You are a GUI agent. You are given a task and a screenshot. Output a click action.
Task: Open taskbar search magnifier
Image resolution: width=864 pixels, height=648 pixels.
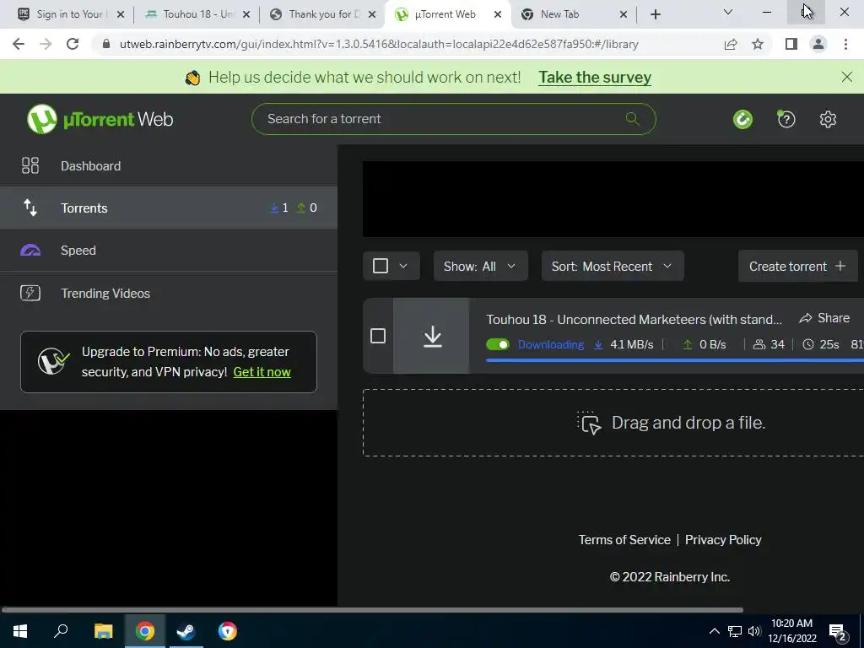tap(61, 631)
